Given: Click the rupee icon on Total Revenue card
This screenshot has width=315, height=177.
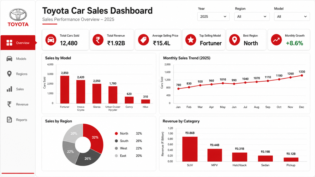Looking at the screenshot, I should click(98, 40).
